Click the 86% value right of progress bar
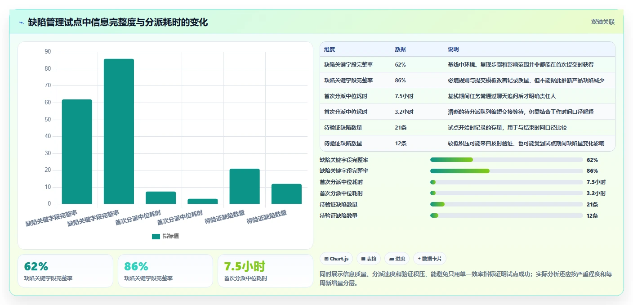 pyautogui.click(x=592, y=171)
